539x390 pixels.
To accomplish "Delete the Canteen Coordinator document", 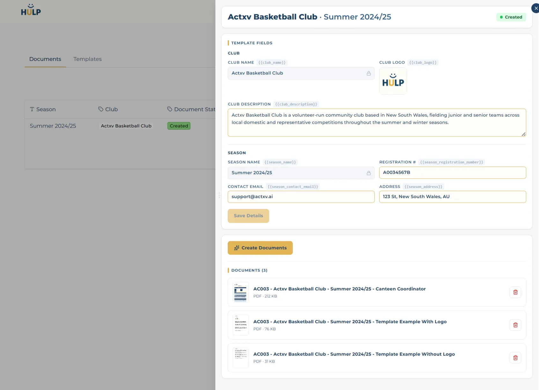I will coord(515,292).
